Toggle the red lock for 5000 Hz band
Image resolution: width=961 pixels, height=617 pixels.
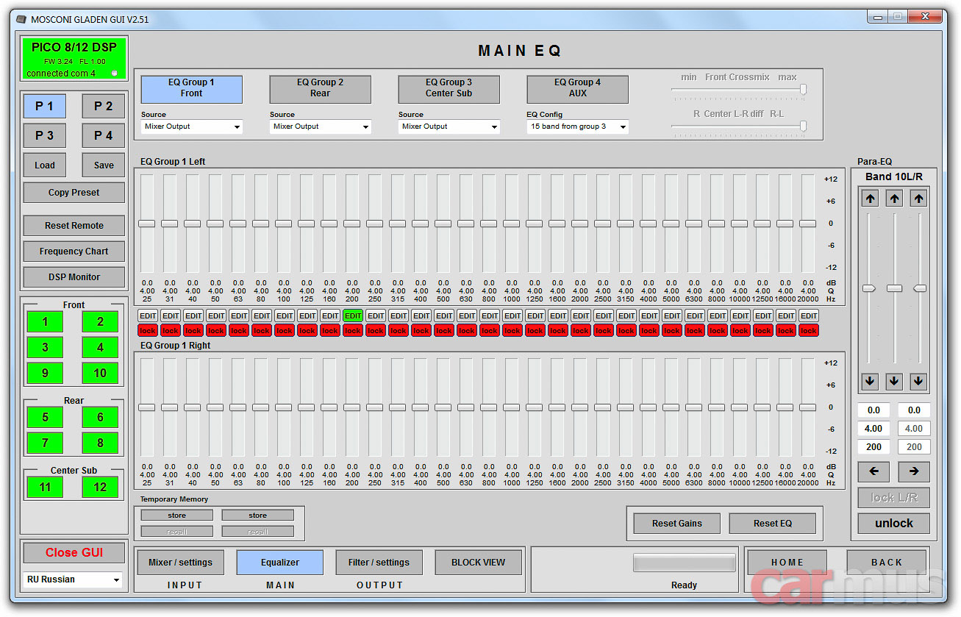pyautogui.click(x=672, y=330)
